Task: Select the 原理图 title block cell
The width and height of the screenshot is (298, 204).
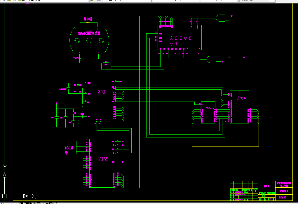Action: (x=267, y=186)
